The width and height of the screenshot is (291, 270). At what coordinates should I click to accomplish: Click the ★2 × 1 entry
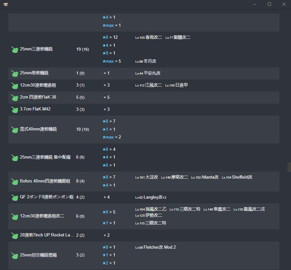point(109,263)
